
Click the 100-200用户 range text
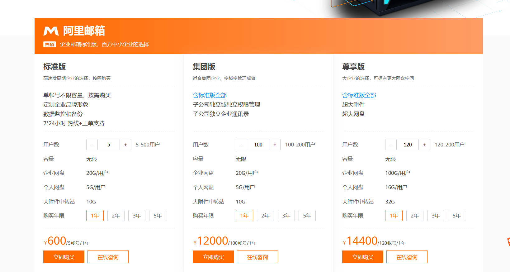point(300,145)
